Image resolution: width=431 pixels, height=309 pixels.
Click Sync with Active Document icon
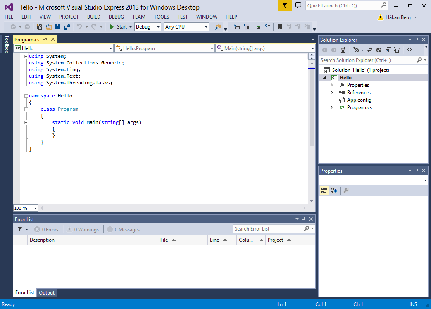(370, 50)
